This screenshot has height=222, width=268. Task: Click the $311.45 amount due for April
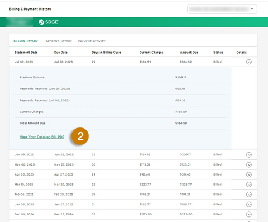click(185, 174)
